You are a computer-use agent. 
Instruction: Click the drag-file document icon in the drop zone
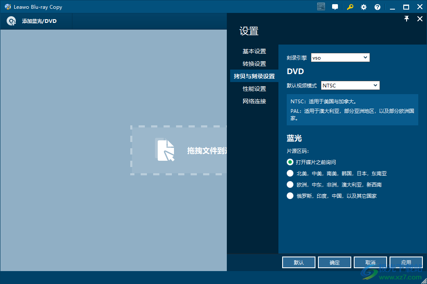(166, 150)
